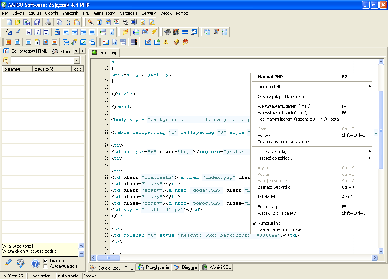Viewport: 388px width, 279px height.
Task: Open a file using the open folder icon
Action: (17, 22)
